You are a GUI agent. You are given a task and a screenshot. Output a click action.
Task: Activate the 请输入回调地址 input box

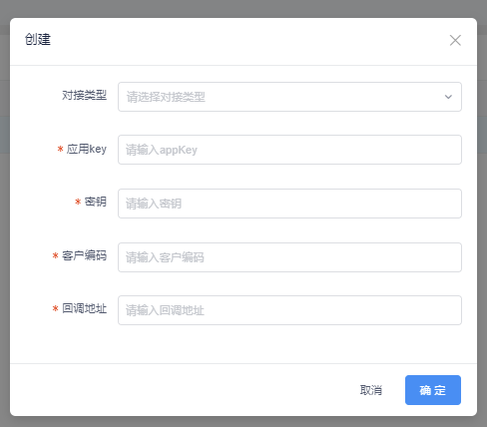coord(289,310)
